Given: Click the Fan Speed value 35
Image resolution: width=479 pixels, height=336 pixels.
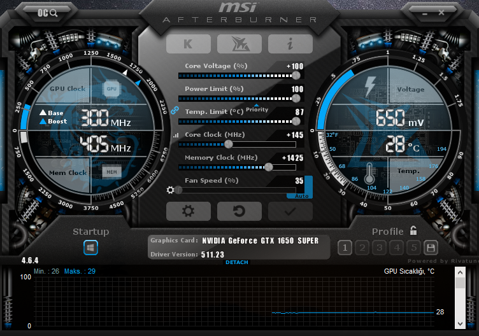Looking at the screenshot, I should tap(299, 181).
